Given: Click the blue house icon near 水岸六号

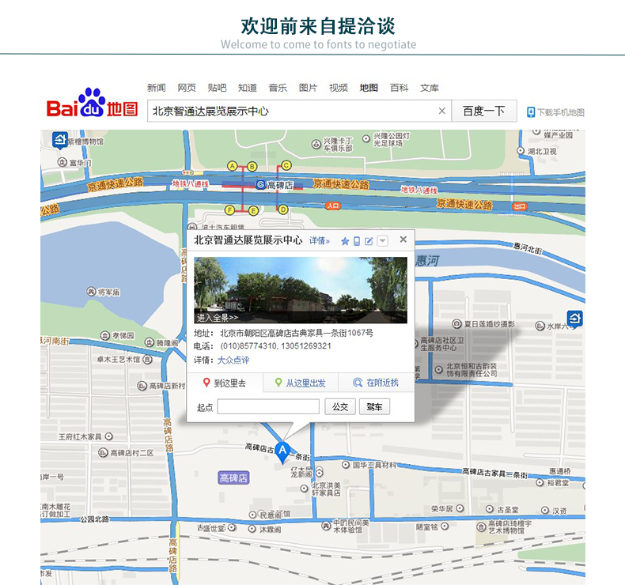Looking at the screenshot, I should pos(575,319).
